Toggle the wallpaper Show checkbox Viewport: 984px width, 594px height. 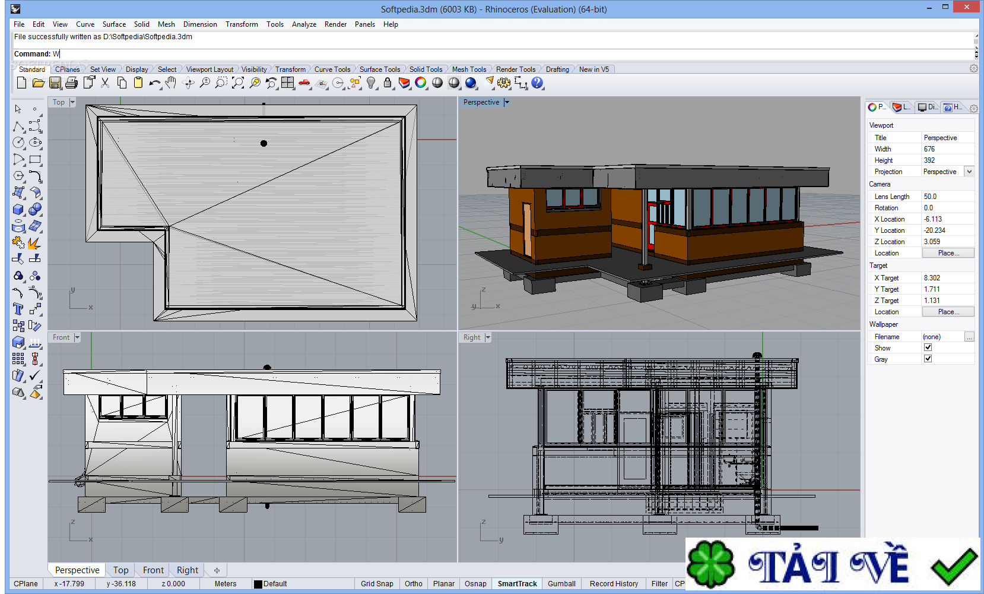coord(928,347)
